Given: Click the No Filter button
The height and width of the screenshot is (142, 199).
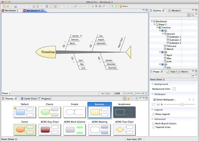Looking at the screenshot, I should coord(106,93).
